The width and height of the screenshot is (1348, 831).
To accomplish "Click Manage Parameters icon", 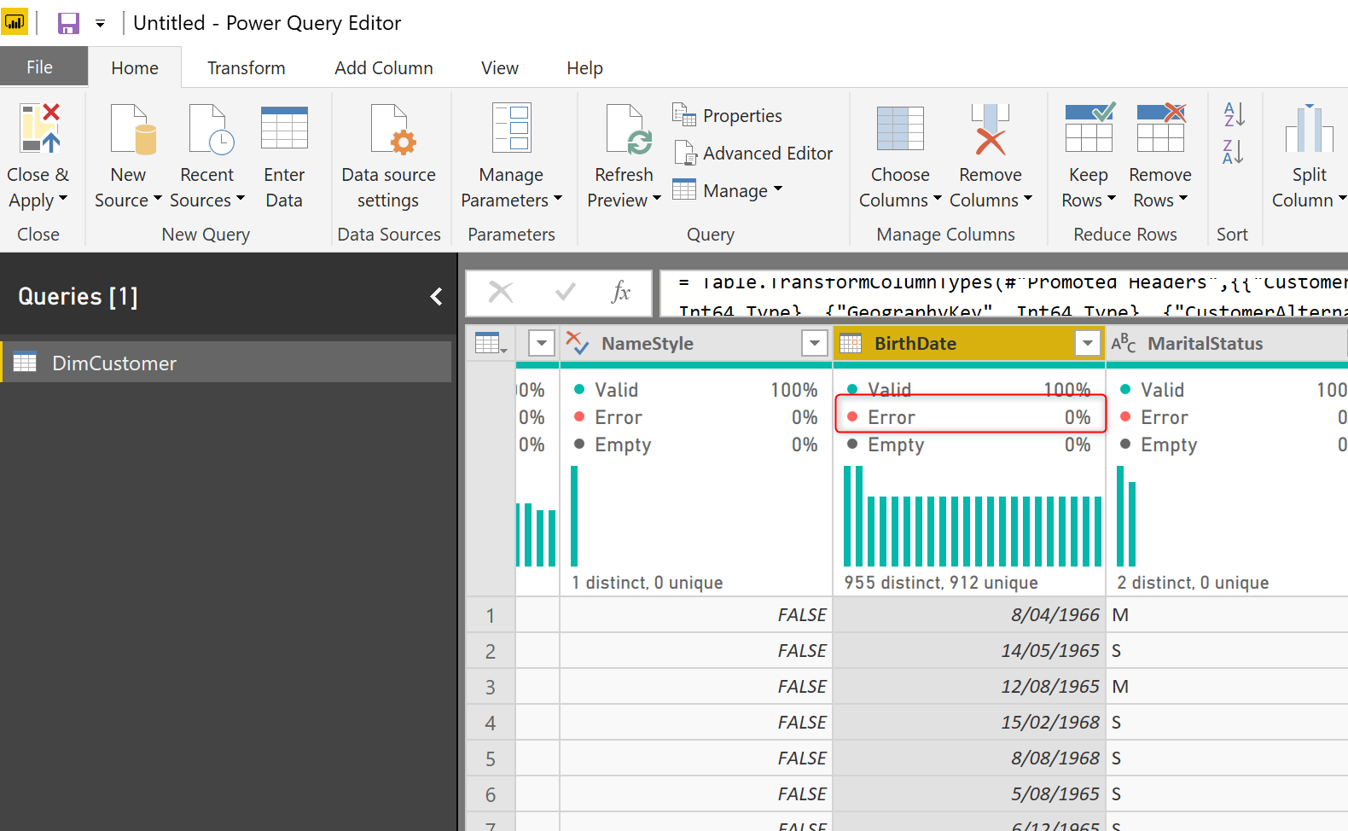I will click(512, 128).
